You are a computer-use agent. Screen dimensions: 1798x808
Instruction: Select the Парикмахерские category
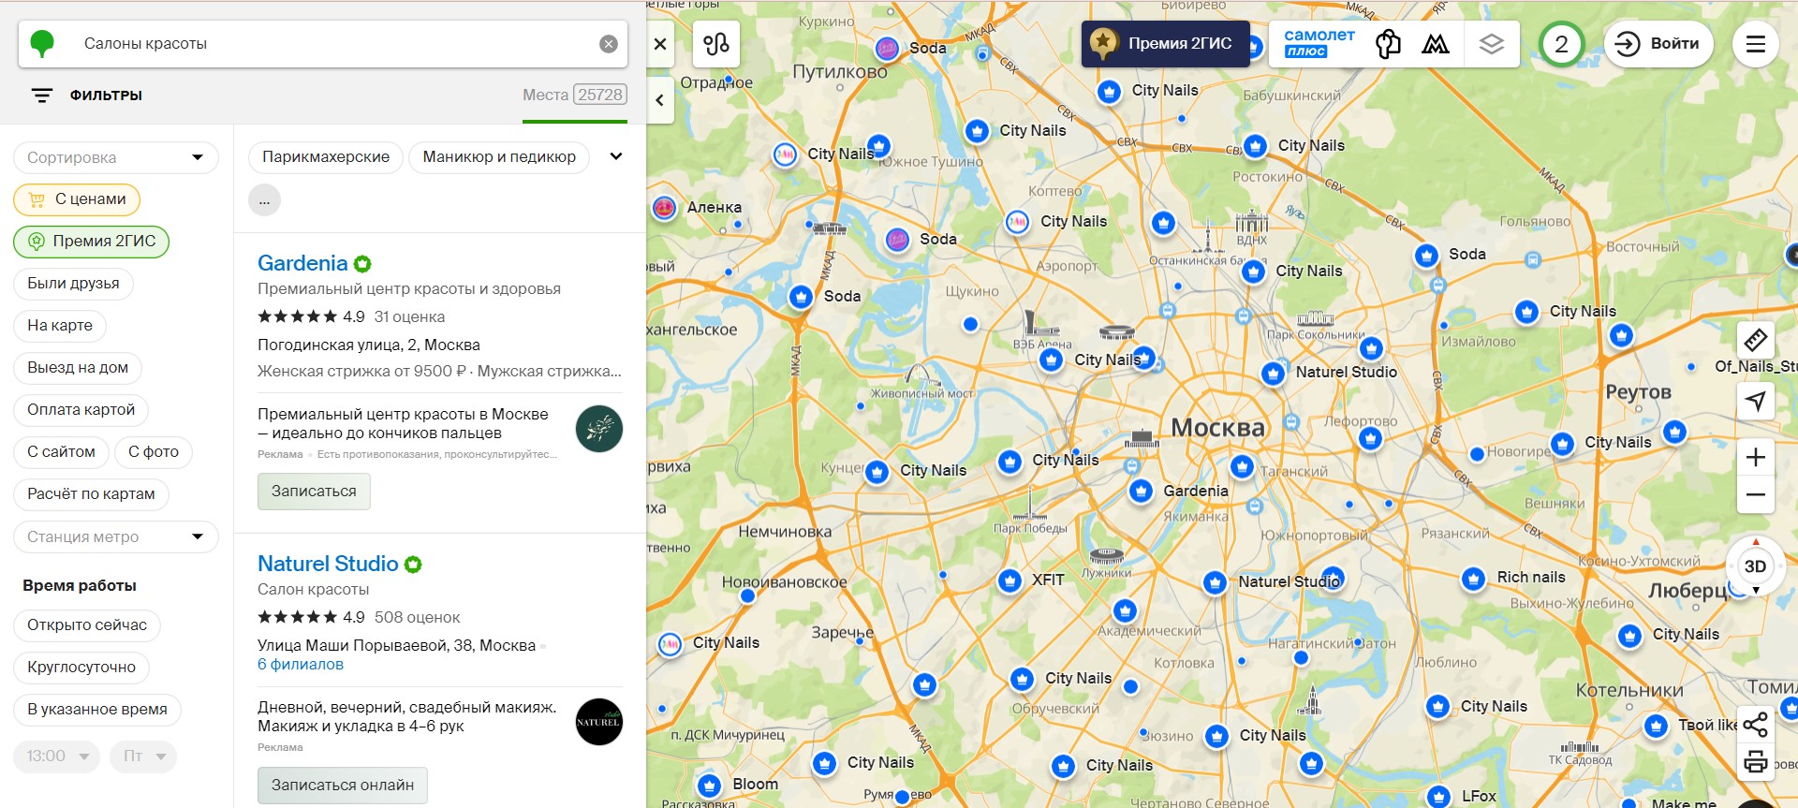coord(326,157)
